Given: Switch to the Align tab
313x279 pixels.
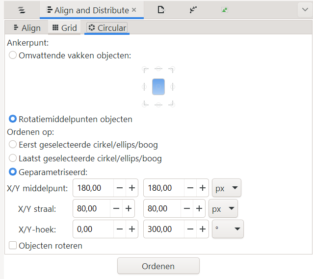Looking at the screenshot, I should (26, 28).
